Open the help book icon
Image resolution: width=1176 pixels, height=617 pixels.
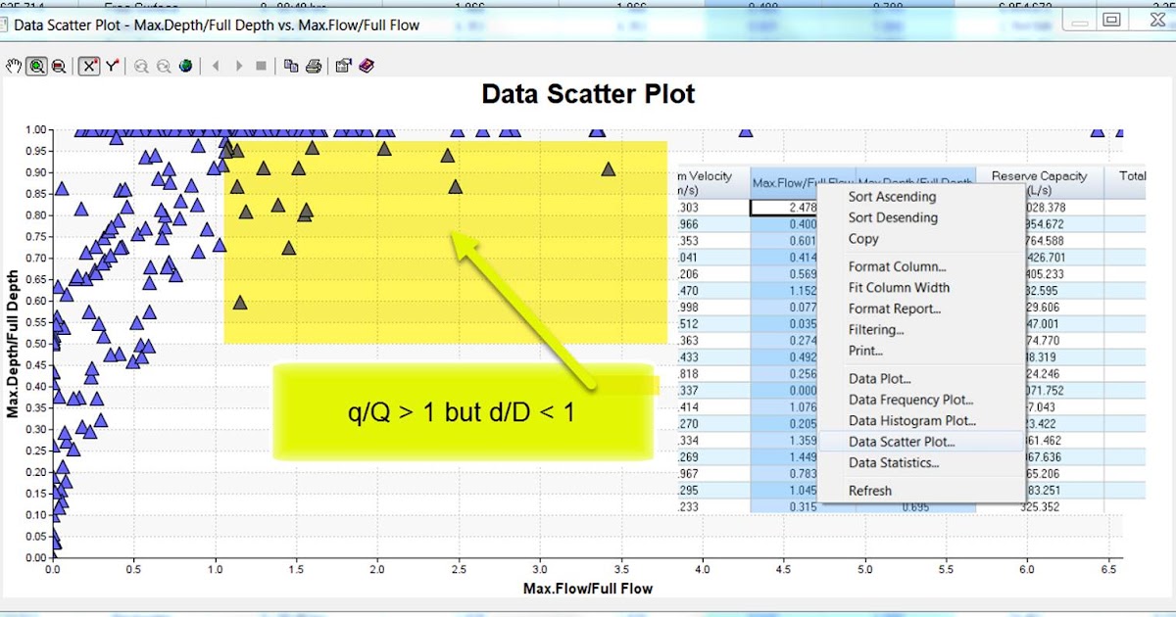[x=366, y=66]
